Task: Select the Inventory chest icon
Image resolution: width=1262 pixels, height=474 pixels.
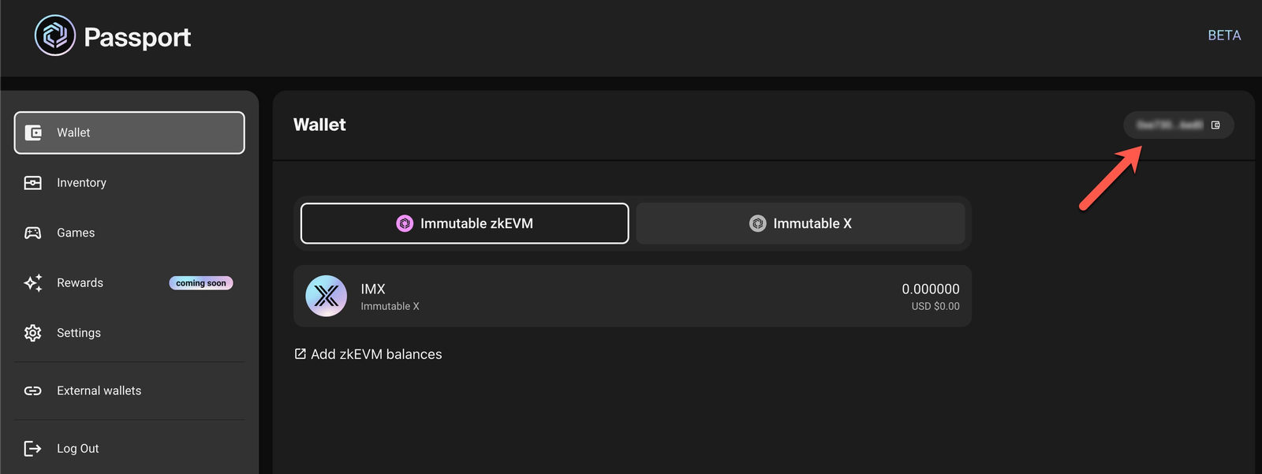Action: click(32, 183)
